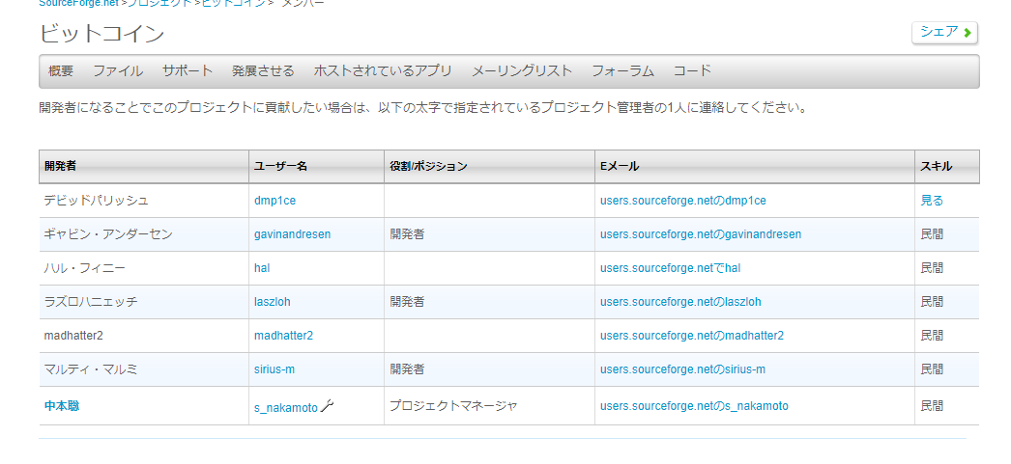The height and width of the screenshot is (464, 1011).
Task: Click hal email address link
Action: pyautogui.click(x=670, y=268)
